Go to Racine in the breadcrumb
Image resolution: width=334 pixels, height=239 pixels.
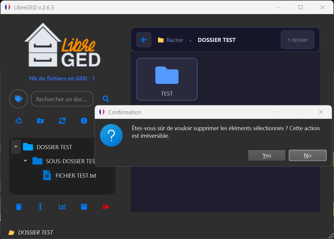174,40
